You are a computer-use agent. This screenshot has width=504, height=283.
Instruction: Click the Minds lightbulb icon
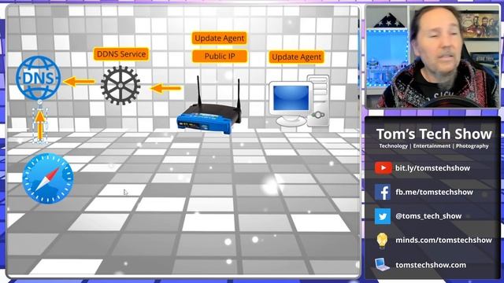click(382, 241)
